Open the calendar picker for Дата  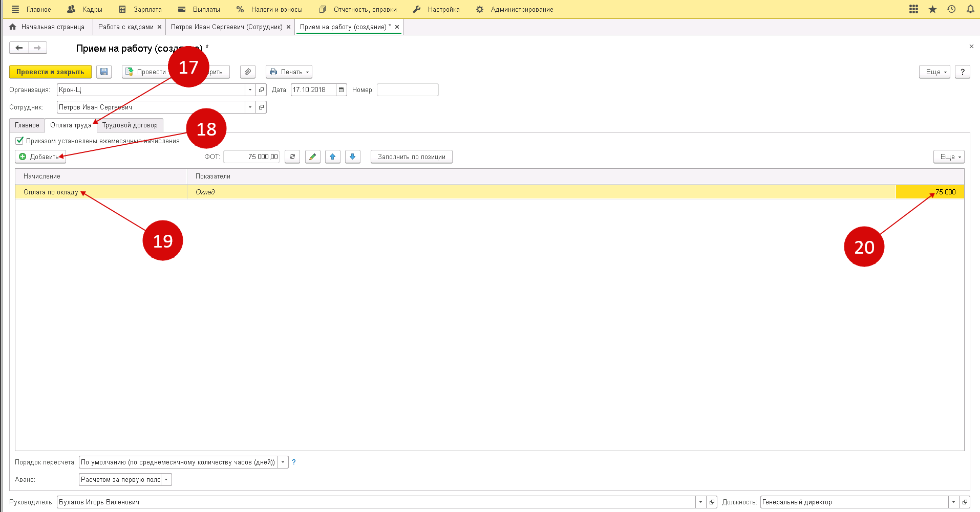tap(342, 90)
